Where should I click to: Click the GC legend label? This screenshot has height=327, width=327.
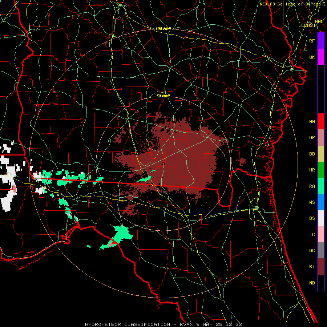pos(312,251)
